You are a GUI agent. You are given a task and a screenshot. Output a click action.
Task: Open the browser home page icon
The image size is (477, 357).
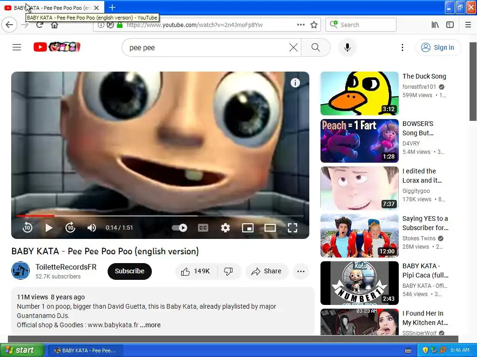point(55,25)
